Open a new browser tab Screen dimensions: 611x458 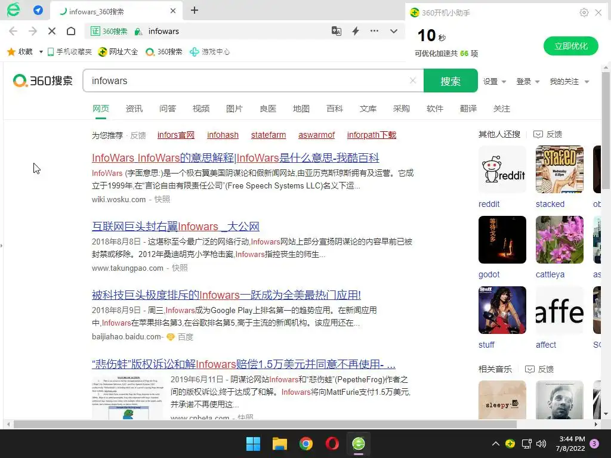[x=195, y=10]
